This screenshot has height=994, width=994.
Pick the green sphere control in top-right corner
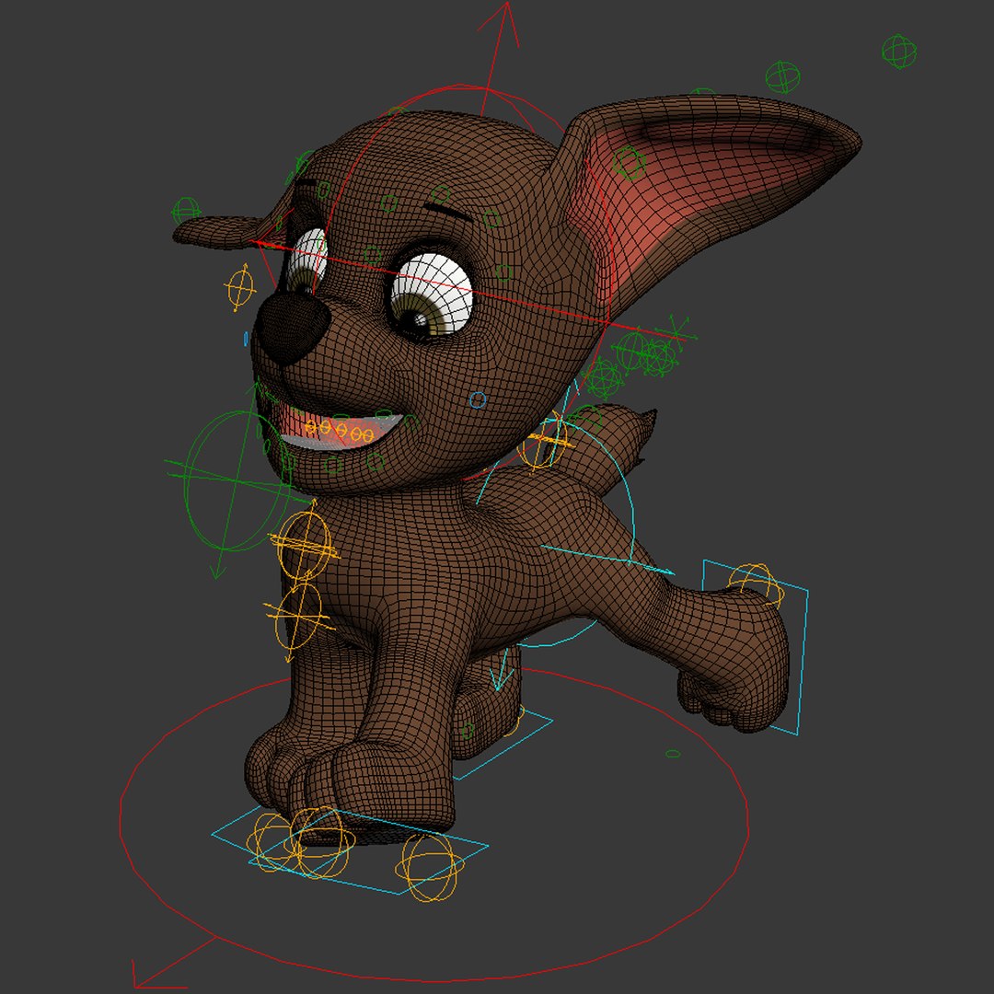tap(899, 51)
